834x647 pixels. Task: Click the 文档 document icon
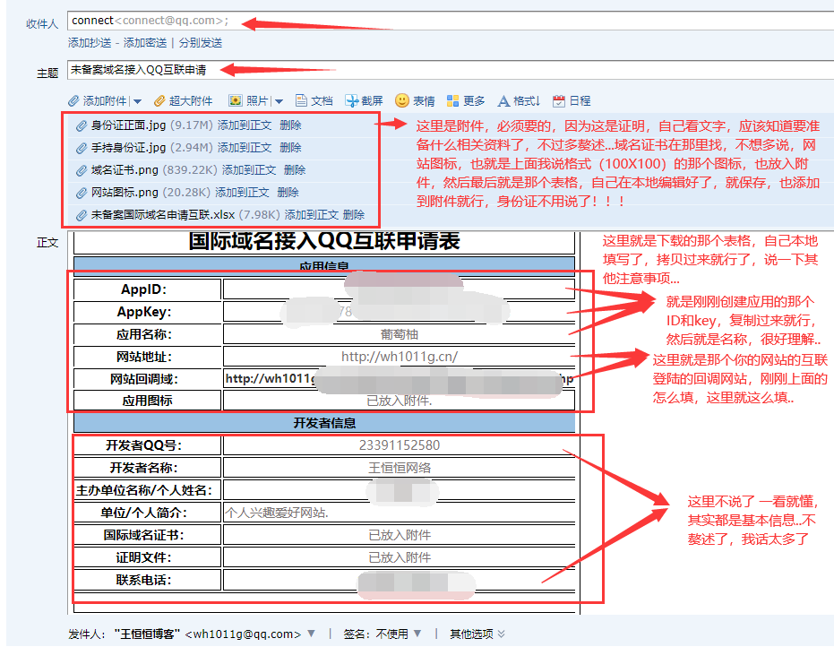coord(301,100)
